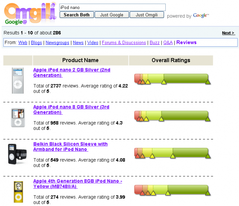Click dark green marker on Belkin sleeve rating
239x206 pixels.
click(208, 156)
